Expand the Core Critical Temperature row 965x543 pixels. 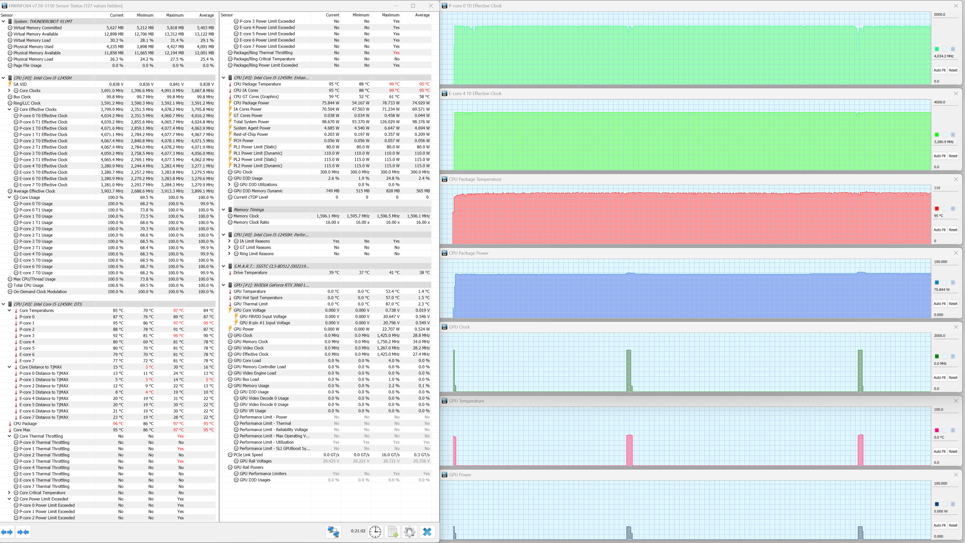(x=9, y=493)
